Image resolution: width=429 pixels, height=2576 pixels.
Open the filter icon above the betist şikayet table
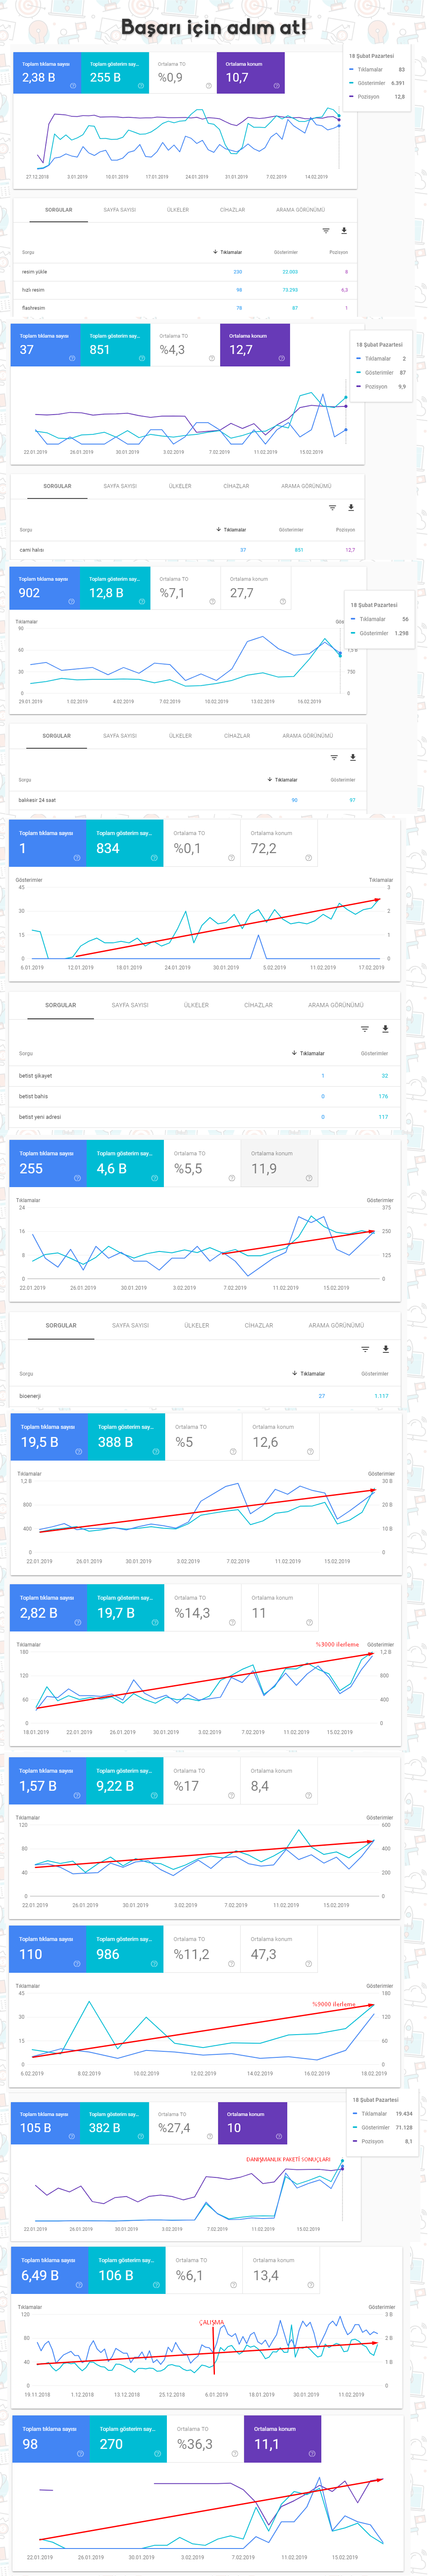365,1029
